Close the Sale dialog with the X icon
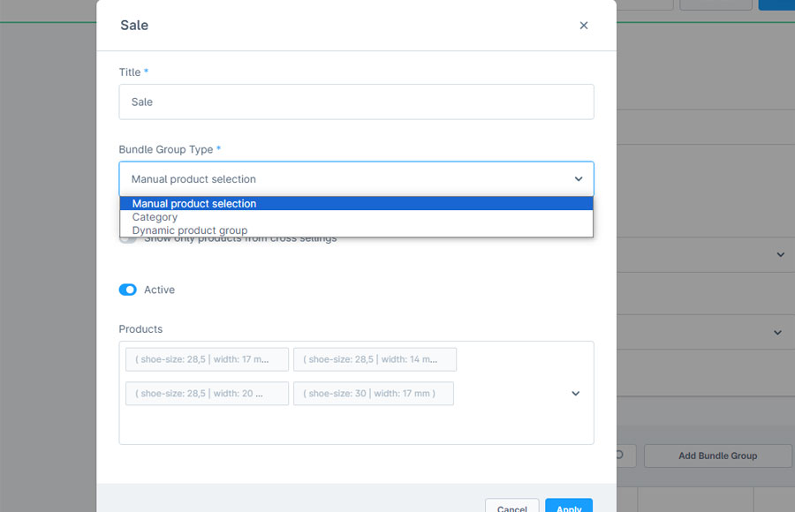This screenshot has height=512, width=795. (x=584, y=26)
